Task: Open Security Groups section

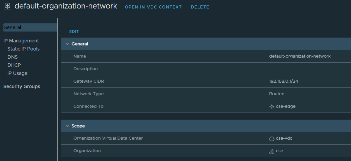Action: 22,86
